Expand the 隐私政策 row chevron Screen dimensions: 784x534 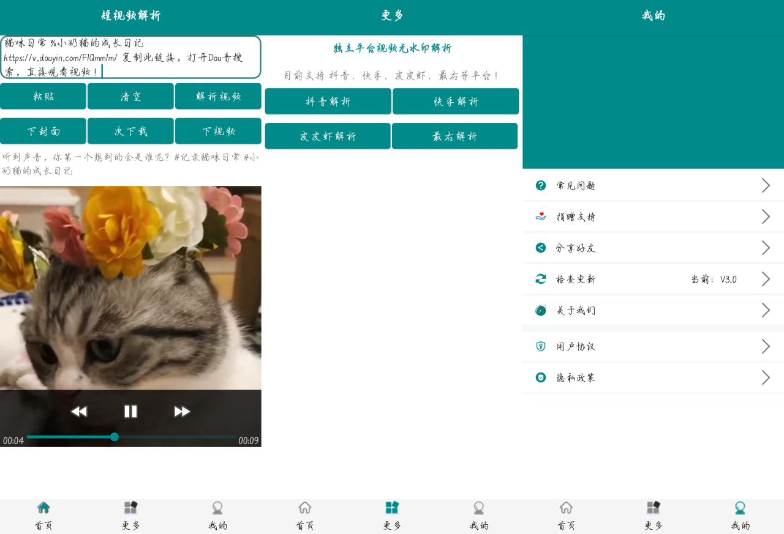coord(766,377)
